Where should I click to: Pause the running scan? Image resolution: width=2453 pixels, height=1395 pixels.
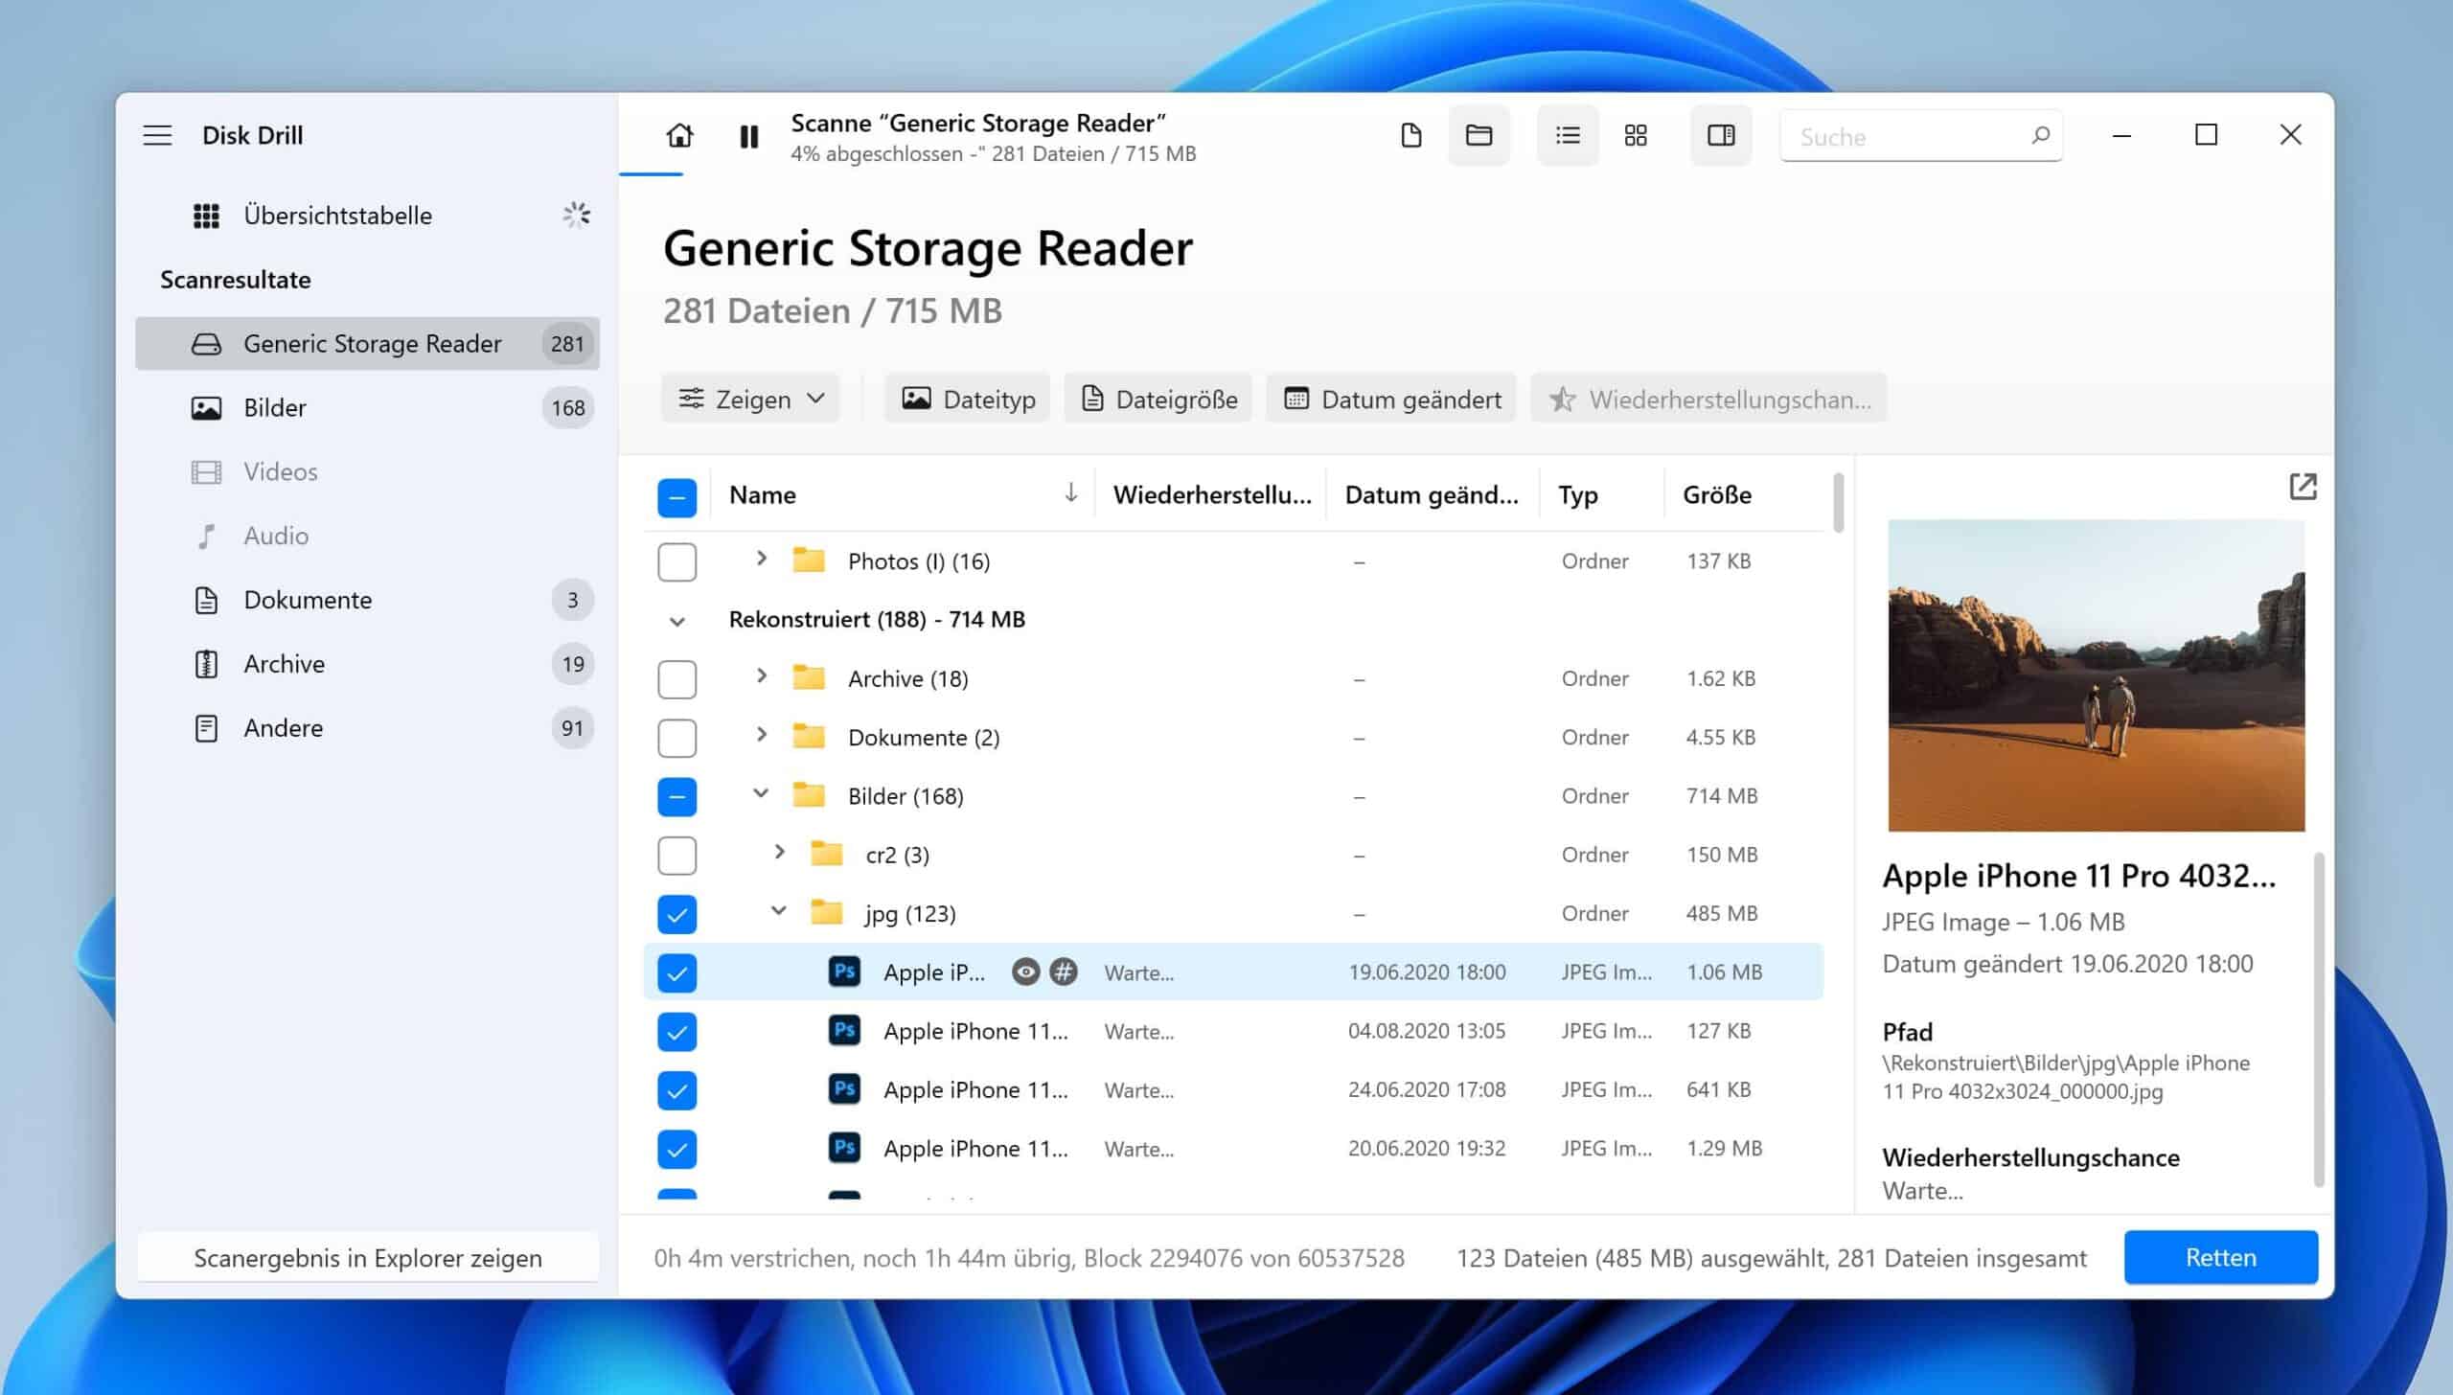pos(749,136)
